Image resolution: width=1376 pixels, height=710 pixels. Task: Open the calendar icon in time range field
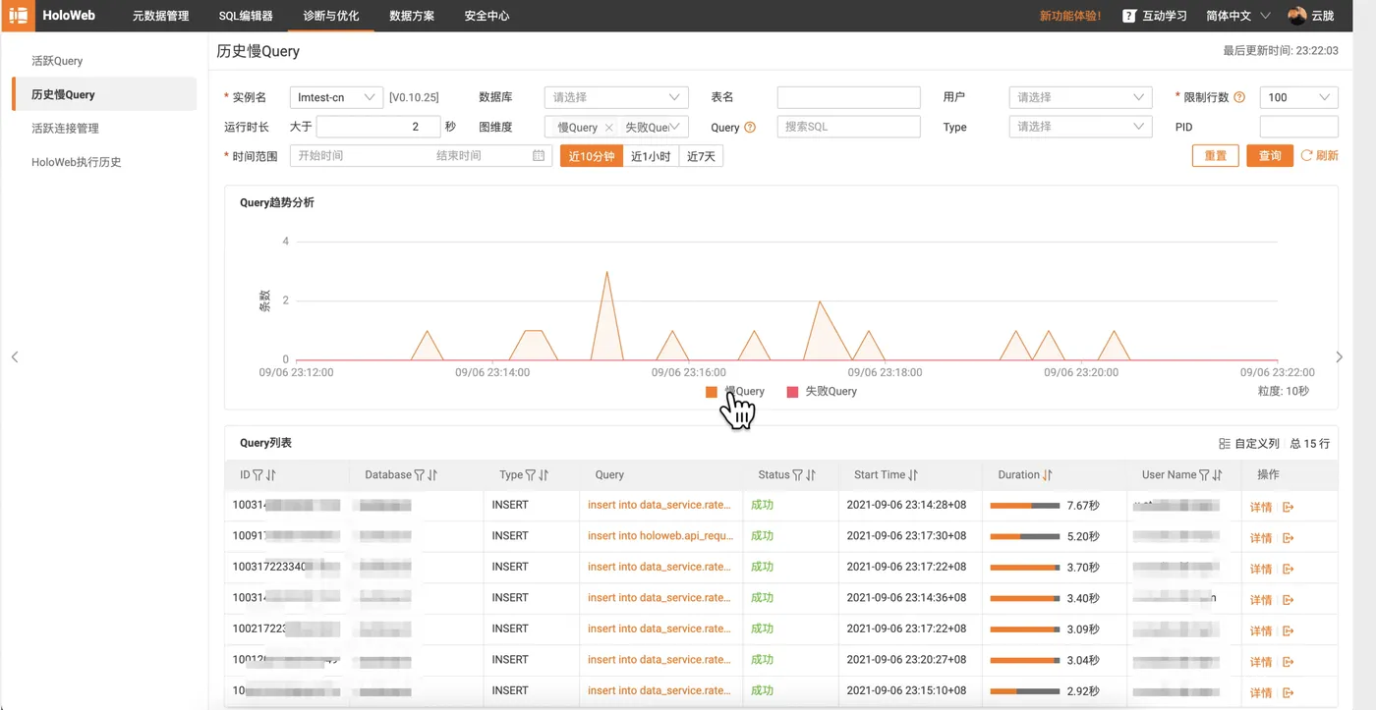[539, 155]
